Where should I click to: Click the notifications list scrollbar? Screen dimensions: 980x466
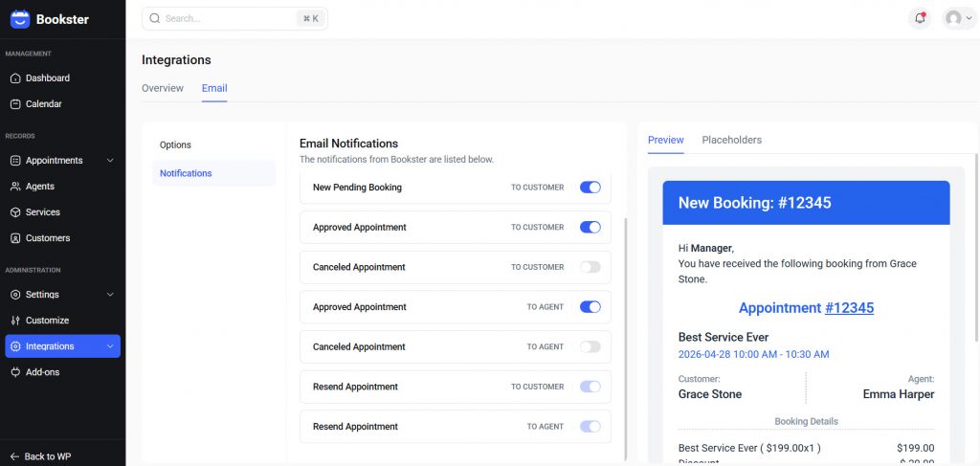coord(625,338)
